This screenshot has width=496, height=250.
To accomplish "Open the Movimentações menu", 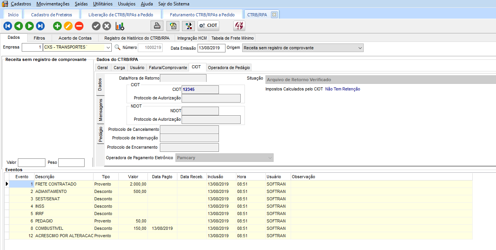I will point(53,4).
